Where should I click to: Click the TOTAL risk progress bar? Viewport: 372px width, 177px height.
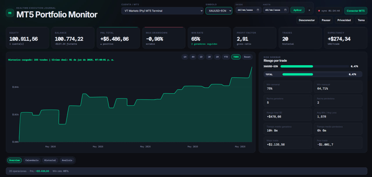click(x=314, y=74)
